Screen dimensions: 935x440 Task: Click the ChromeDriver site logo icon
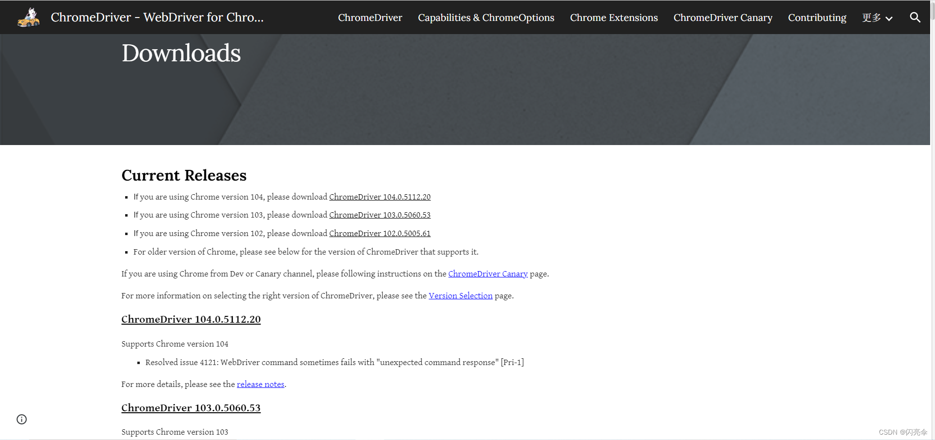[x=29, y=18]
